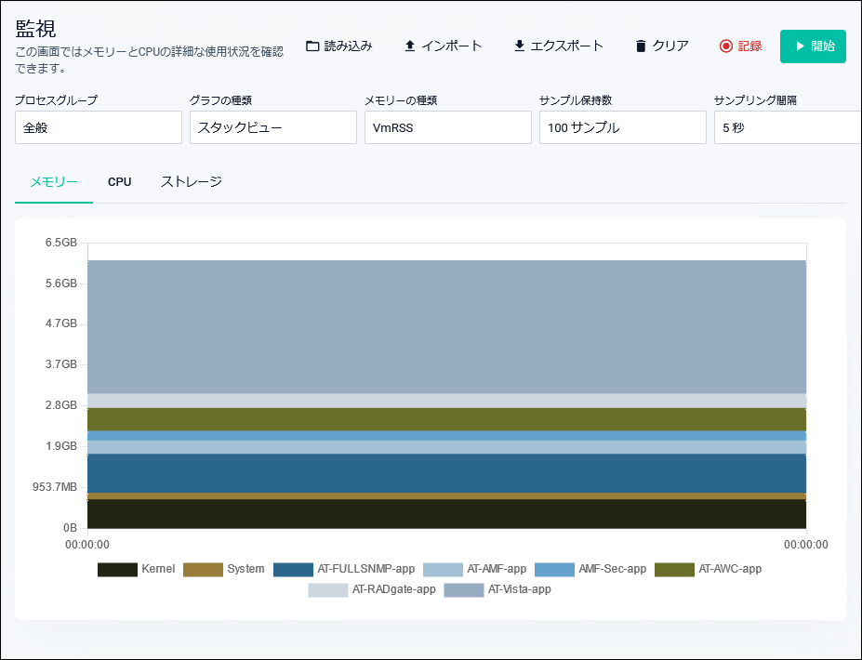Screen dimensions: 862x660
Task: Toggle AT-AMF-app legend color swatch
Action: (x=443, y=569)
